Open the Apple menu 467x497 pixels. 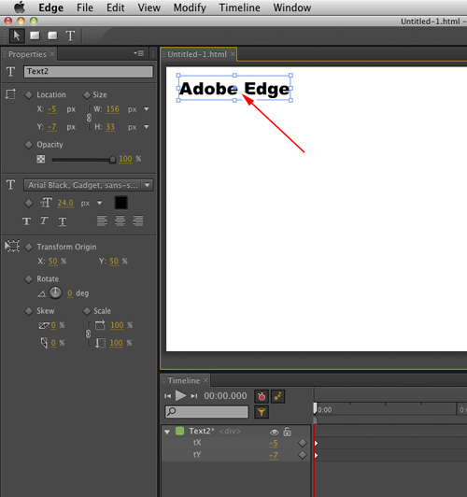pyautogui.click(x=20, y=7)
